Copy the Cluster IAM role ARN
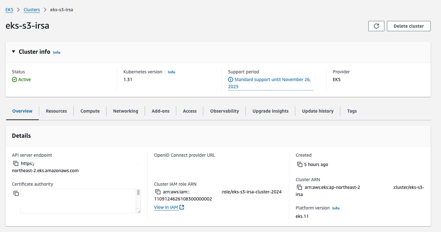The height and width of the screenshot is (232, 441). [158, 192]
